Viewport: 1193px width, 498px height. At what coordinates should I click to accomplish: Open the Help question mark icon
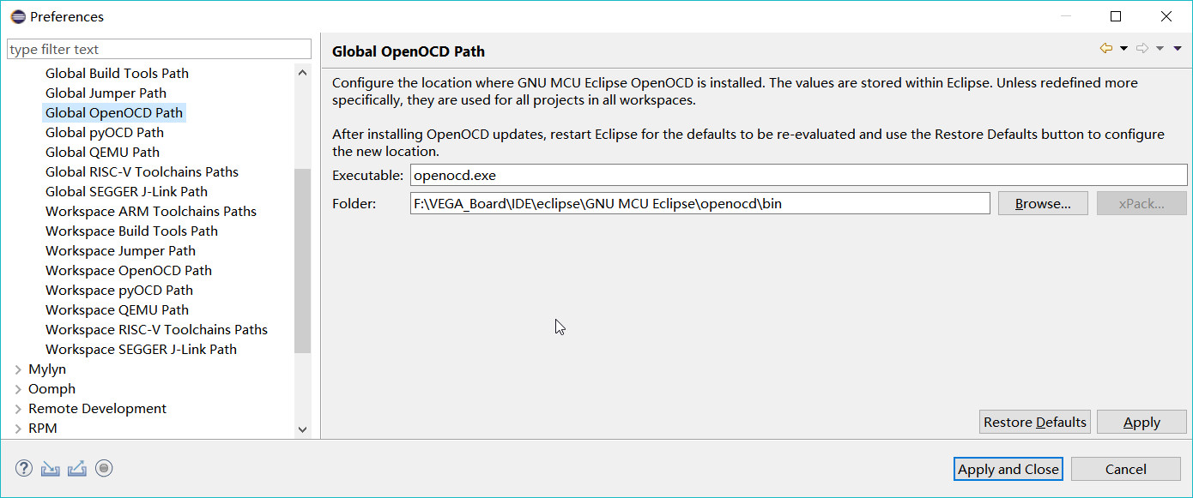(x=24, y=468)
